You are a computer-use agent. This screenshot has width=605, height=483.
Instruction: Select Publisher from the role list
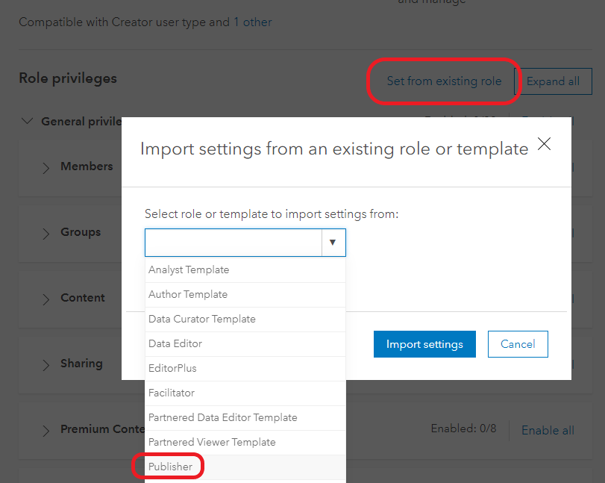pos(171,466)
